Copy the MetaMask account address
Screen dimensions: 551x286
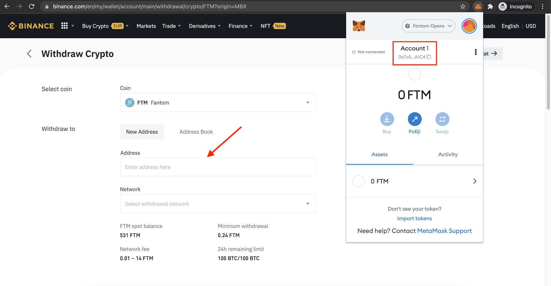coord(429,57)
